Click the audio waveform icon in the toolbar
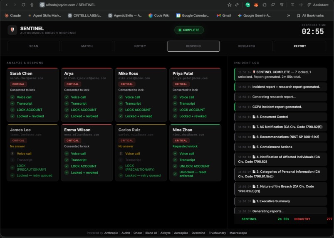 coord(301,5)
